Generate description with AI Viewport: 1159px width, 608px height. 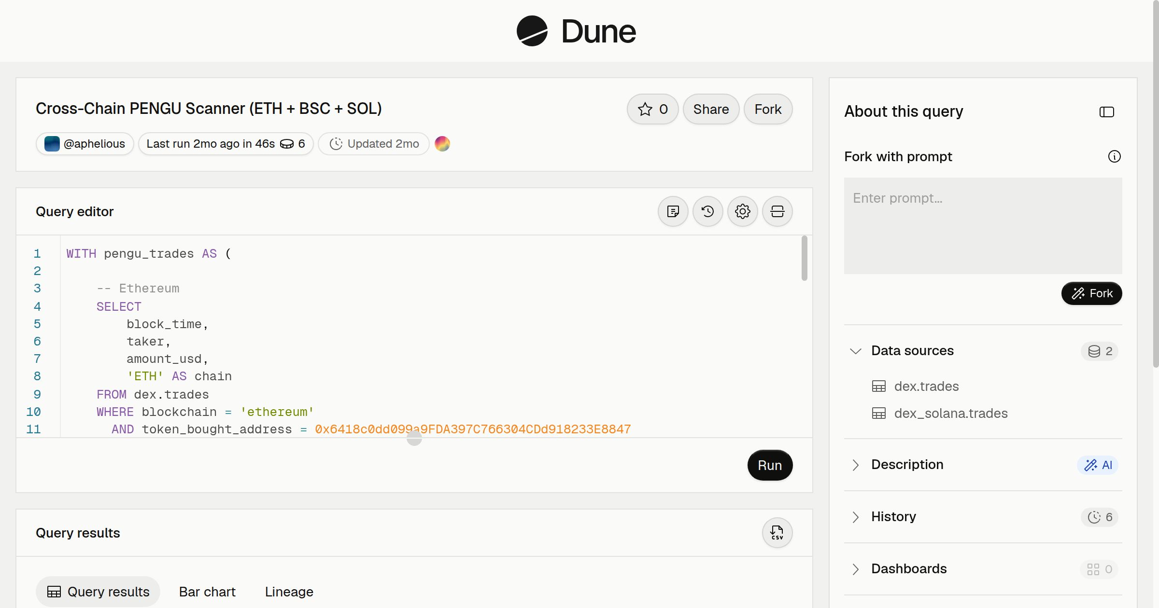click(1098, 465)
